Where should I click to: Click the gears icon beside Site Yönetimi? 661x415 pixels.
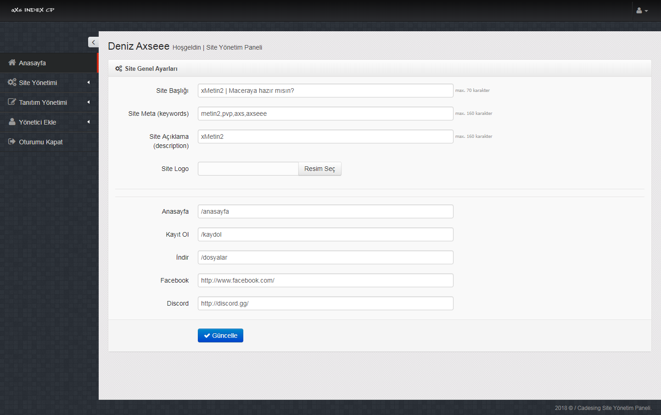12,82
